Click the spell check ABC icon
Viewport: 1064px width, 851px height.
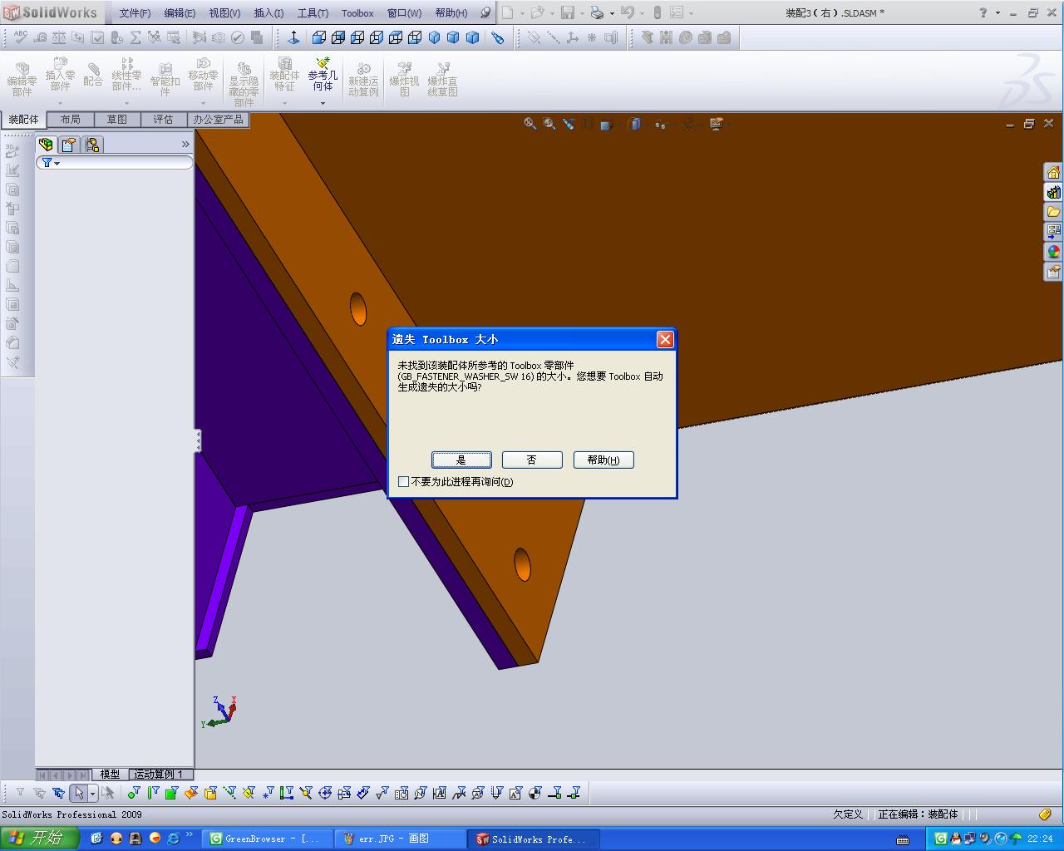click(x=21, y=37)
